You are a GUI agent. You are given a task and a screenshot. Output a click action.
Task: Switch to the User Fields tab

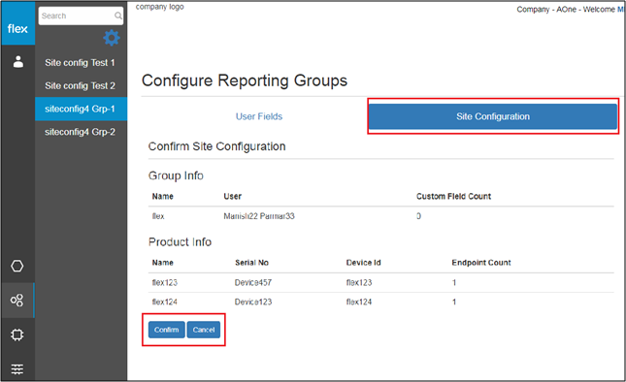point(259,116)
